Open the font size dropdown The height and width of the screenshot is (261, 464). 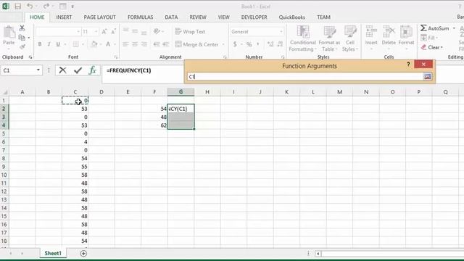point(96,32)
